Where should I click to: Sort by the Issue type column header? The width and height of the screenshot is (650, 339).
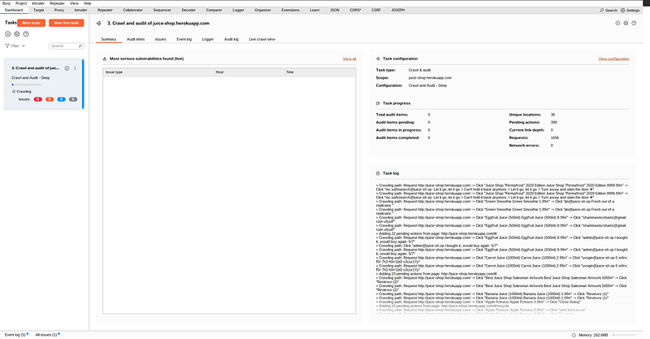click(x=158, y=72)
